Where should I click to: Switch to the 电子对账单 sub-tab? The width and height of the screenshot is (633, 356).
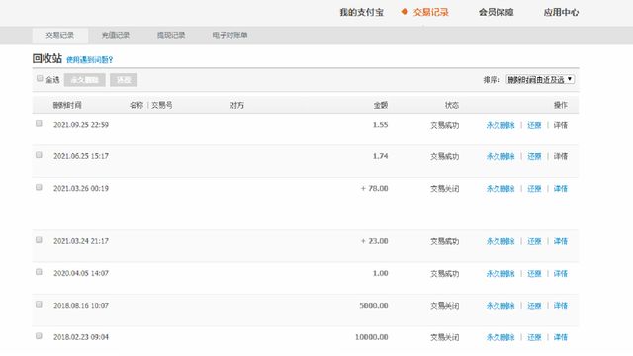229,36
